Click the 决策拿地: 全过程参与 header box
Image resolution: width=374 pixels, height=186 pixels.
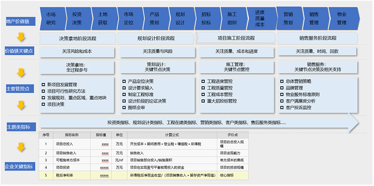pyautogui.click(x=77, y=67)
